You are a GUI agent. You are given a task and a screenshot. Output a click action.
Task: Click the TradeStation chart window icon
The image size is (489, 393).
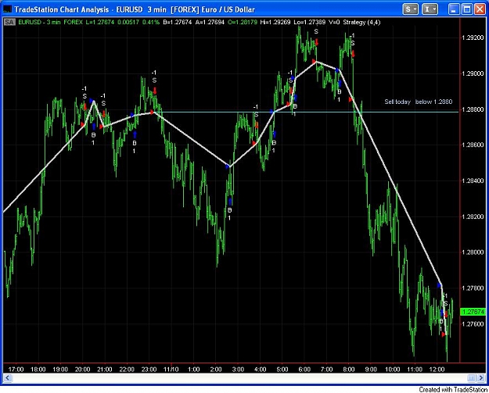point(8,9)
